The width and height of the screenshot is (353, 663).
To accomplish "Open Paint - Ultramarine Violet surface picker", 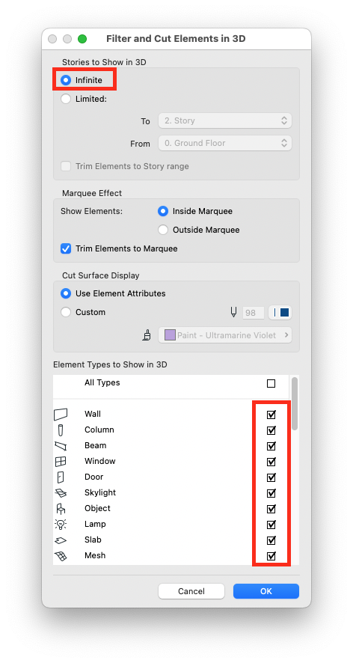I will tap(225, 335).
